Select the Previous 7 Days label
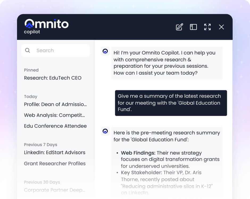 pos(40,145)
